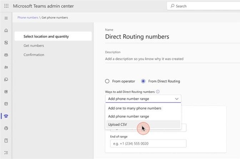Open the Voice phone icon

tap(6, 116)
